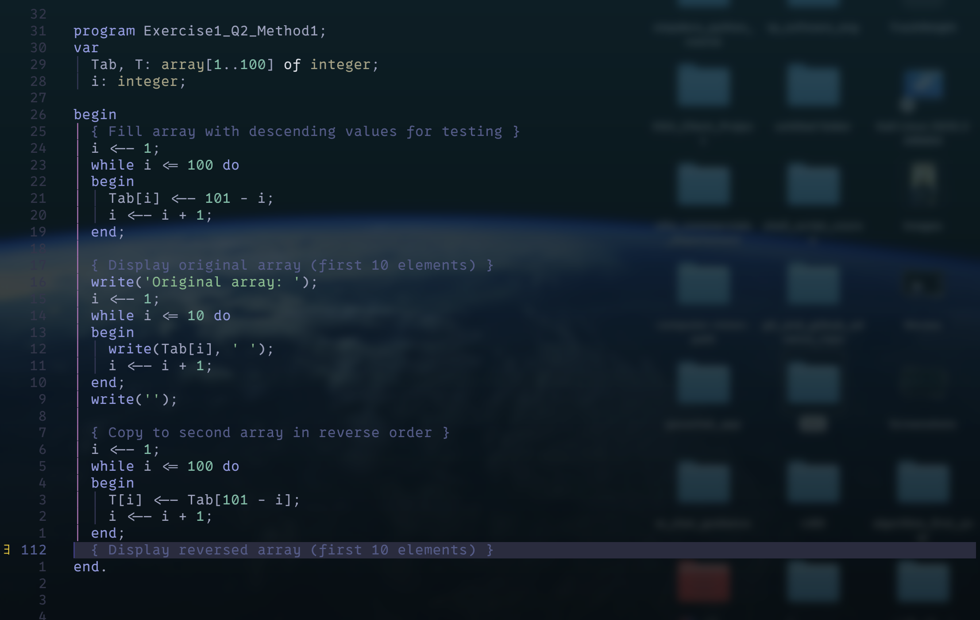Click the final 'end.' statement
980x620 pixels.
(x=90, y=567)
